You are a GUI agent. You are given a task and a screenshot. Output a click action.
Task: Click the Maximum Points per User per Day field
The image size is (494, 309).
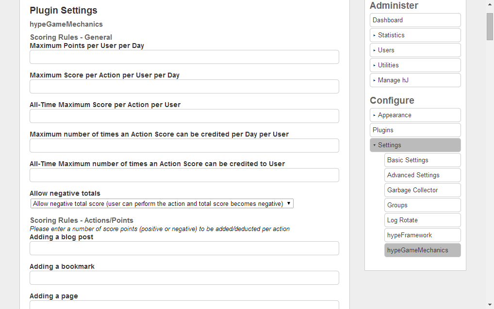(x=184, y=57)
